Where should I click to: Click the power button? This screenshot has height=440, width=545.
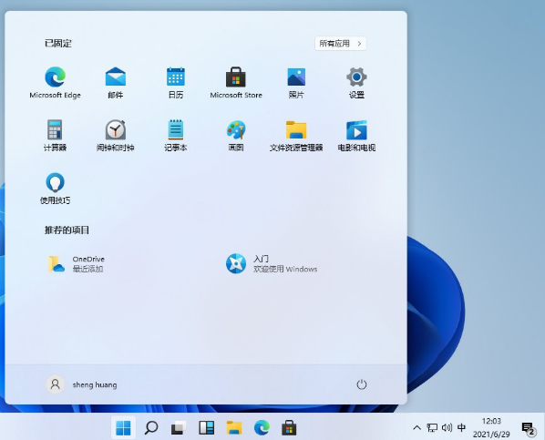pos(362,384)
